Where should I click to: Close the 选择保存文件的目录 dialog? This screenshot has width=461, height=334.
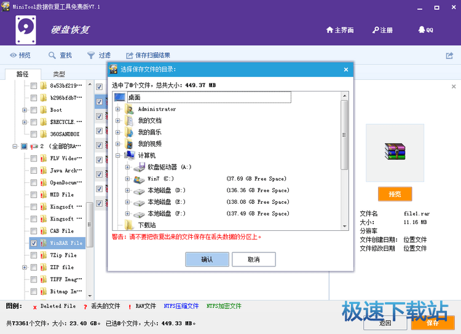346,69
